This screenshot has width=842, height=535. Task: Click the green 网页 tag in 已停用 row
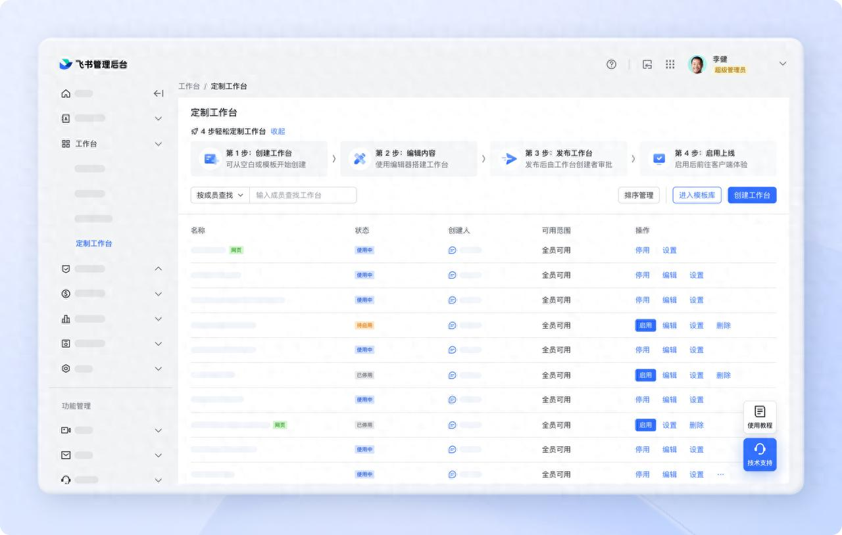(x=280, y=425)
